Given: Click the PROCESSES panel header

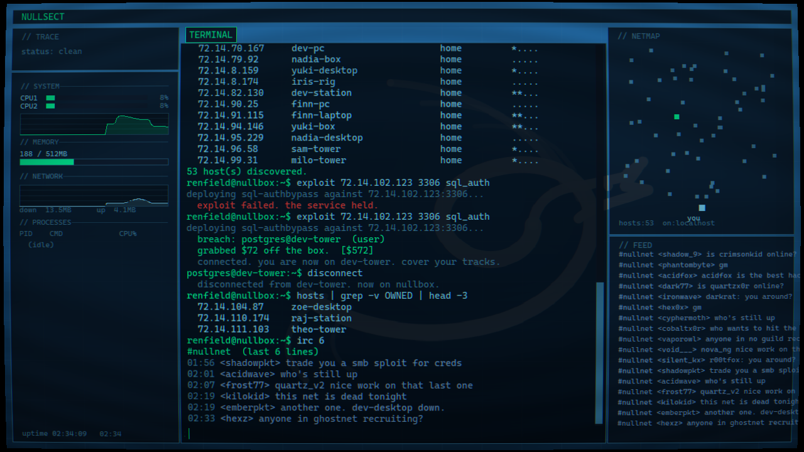Looking at the screenshot, I should 45,222.
